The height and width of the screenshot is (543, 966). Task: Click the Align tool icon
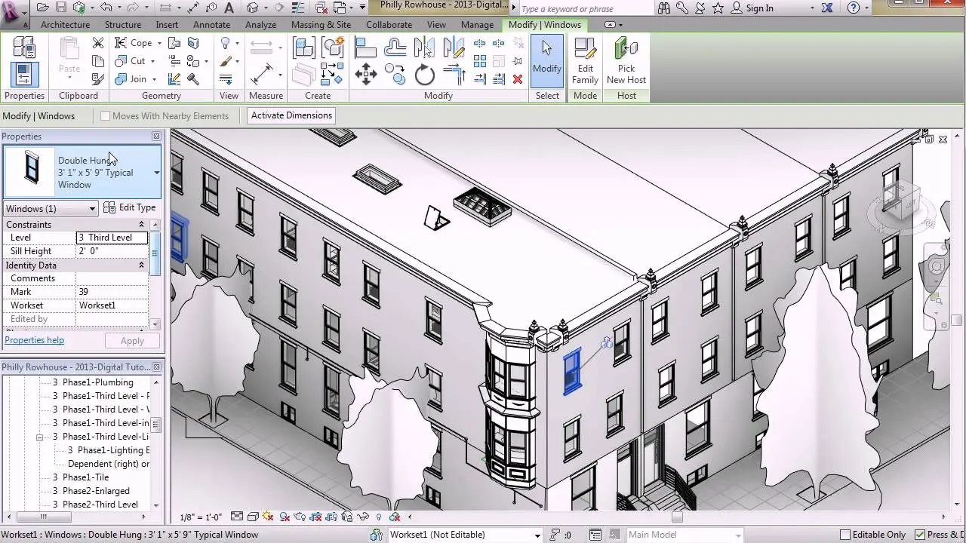point(366,48)
